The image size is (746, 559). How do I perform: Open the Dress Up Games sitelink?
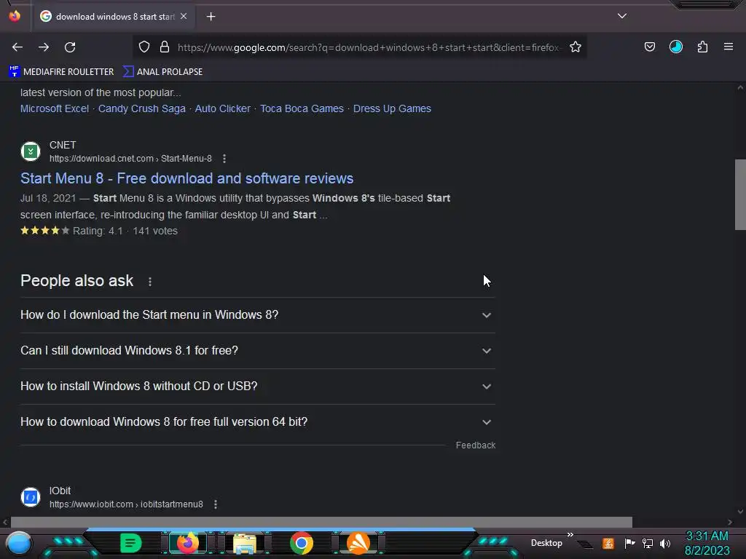tap(392, 108)
